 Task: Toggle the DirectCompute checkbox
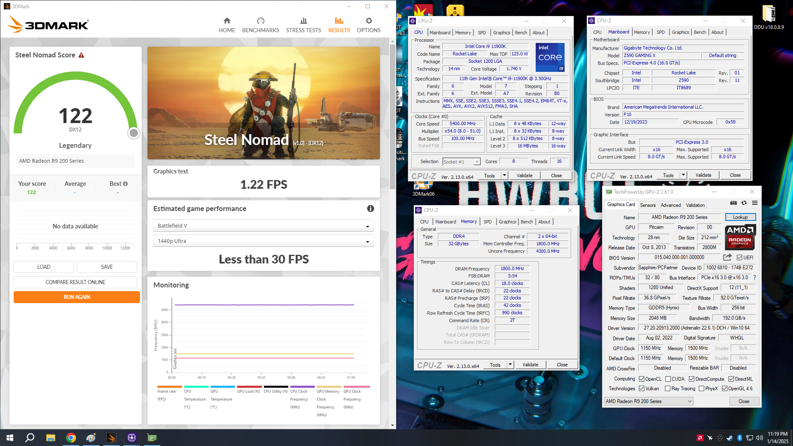pos(691,379)
